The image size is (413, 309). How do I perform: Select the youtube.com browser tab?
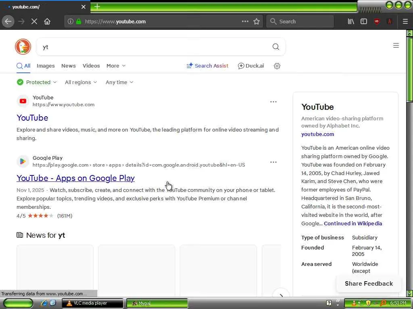[x=45, y=7]
